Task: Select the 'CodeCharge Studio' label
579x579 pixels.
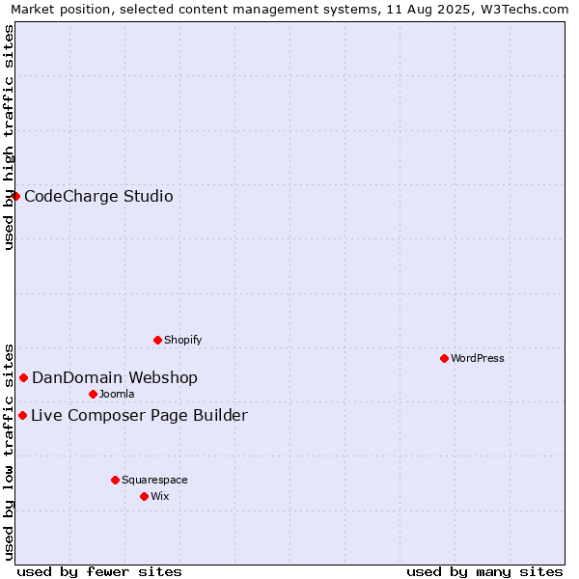Action: tap(98, 197)
